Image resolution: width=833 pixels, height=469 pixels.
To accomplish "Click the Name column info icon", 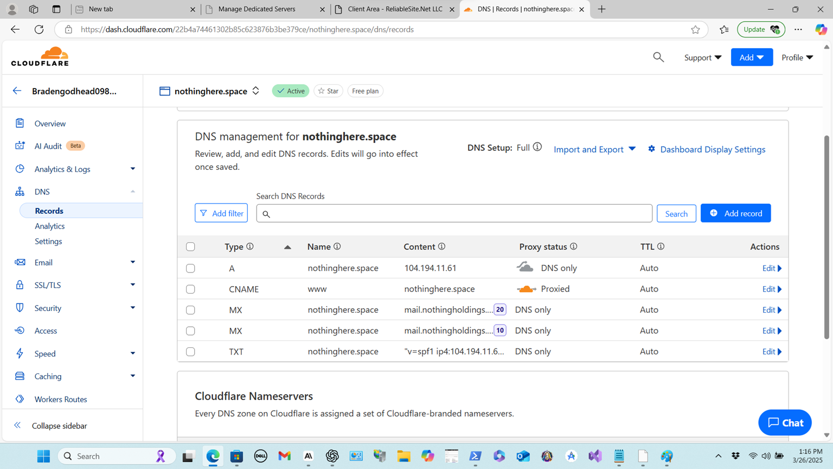I will (x=337, y=246).
